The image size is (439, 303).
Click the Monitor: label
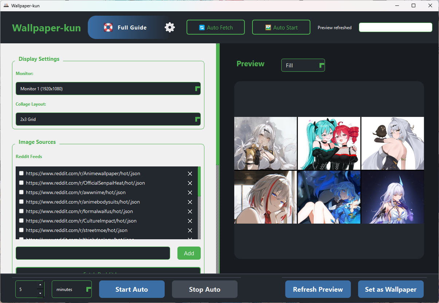[24, 74]
